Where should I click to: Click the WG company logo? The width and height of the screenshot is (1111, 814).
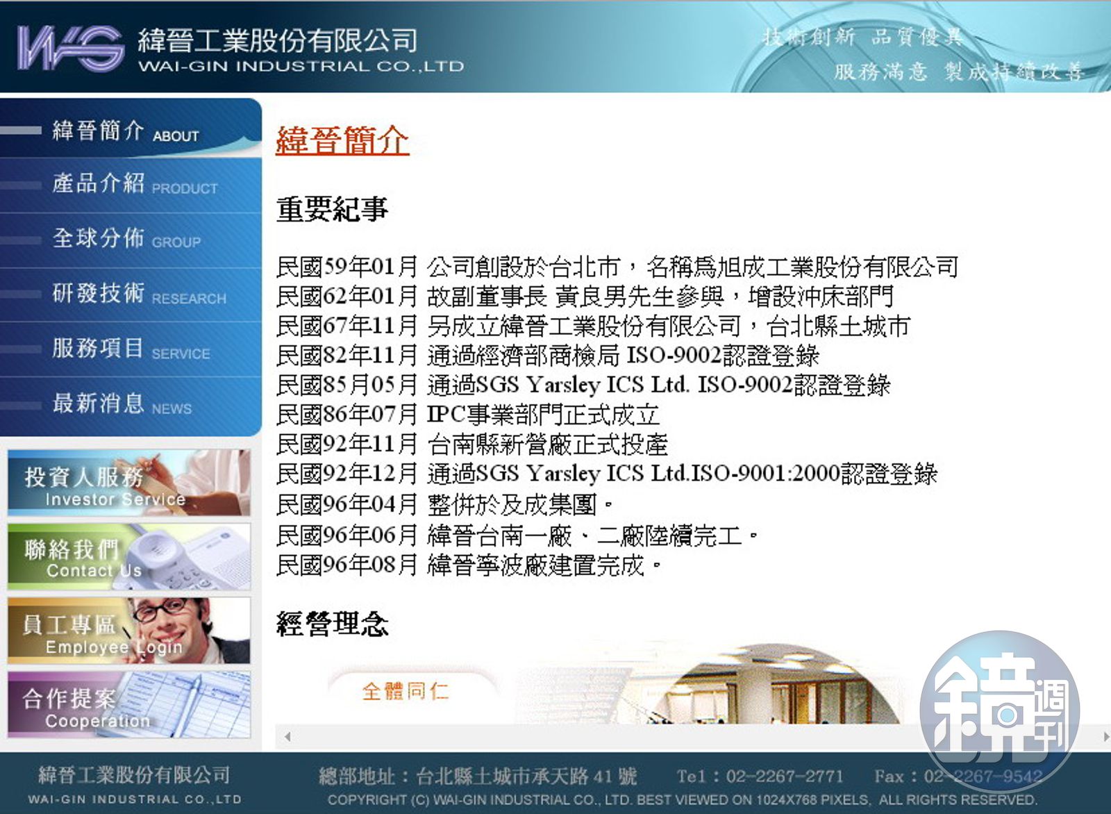(x=71, y=48)
